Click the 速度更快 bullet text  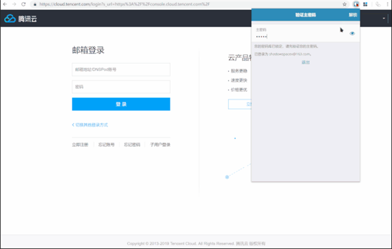pos(239,80)
